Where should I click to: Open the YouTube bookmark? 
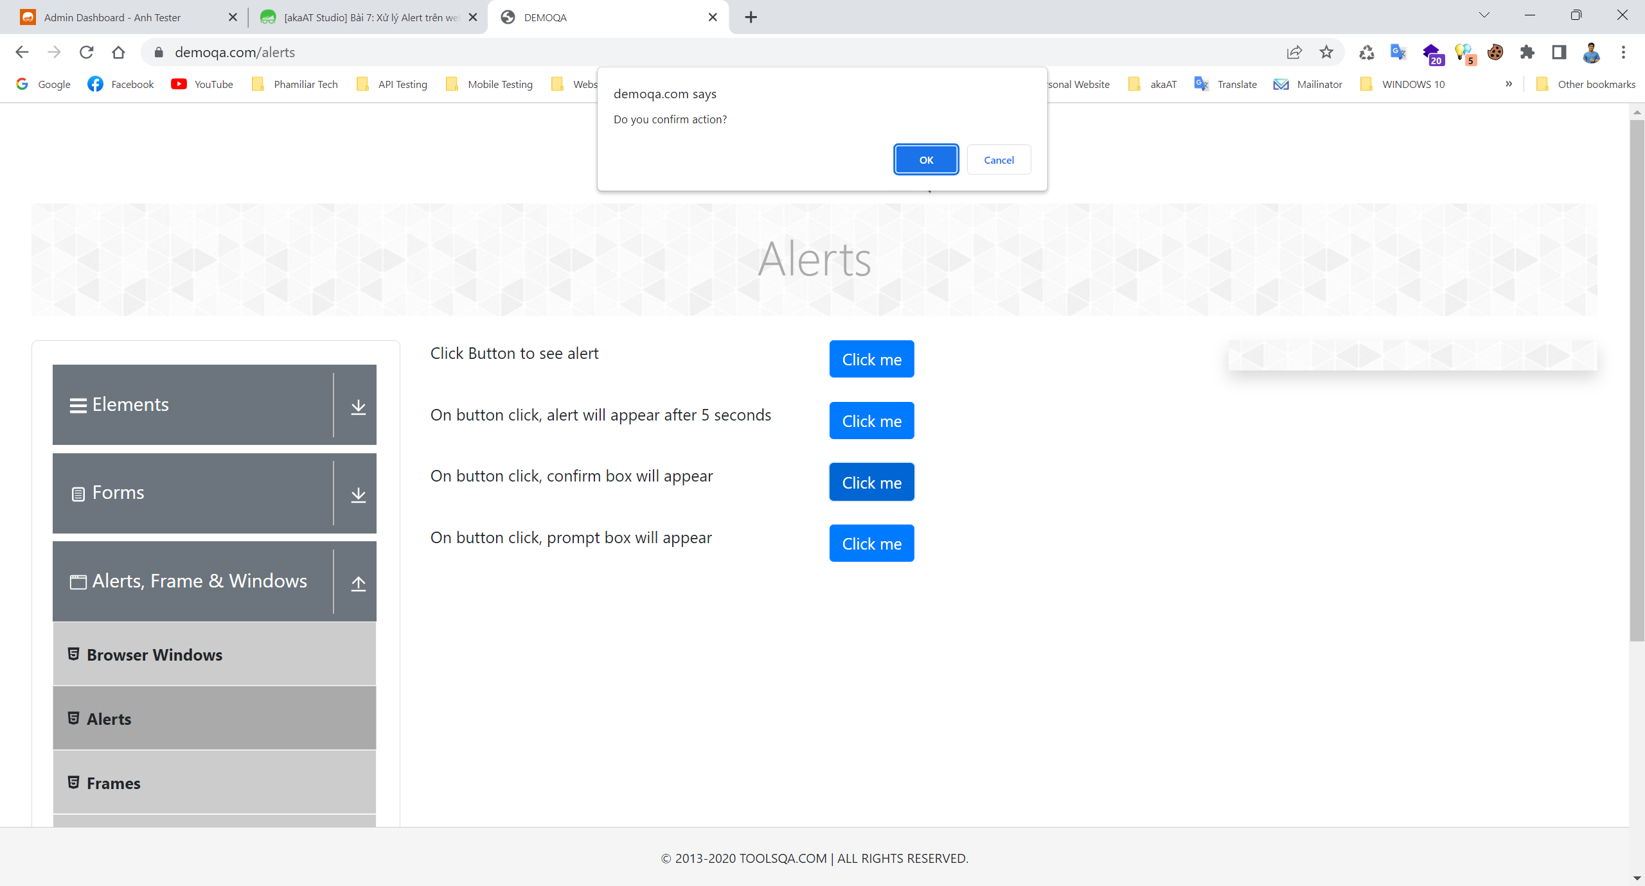click(x=202, y=84)
